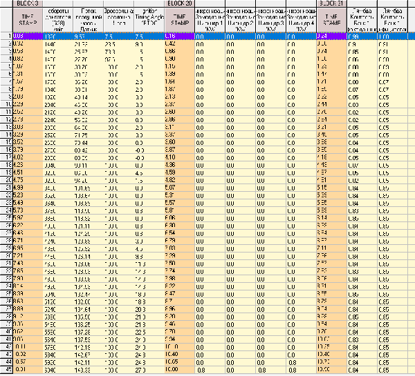This screenshot has width=415, height=376.
Task: Click the Ignition Timing Angle column header
Action: click(149, 20)
